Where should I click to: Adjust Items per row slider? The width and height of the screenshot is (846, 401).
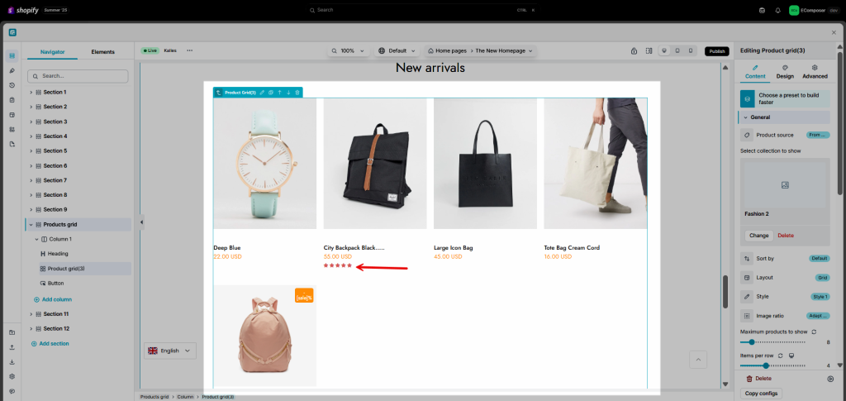(x=773, y=366)
